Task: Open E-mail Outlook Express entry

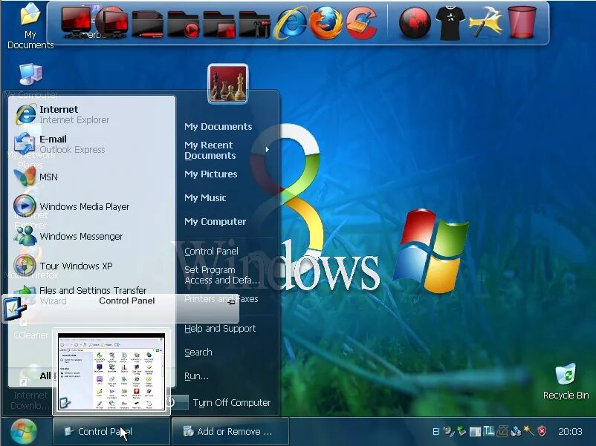Action: click(91, 144)
